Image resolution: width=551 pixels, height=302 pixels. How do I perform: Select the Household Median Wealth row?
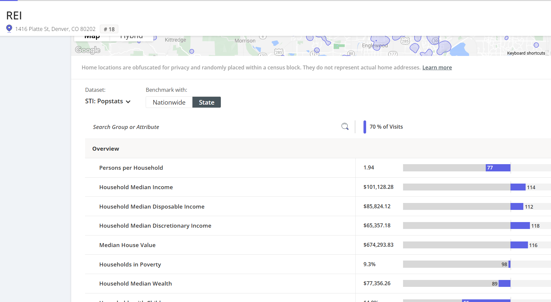[318, 284]
